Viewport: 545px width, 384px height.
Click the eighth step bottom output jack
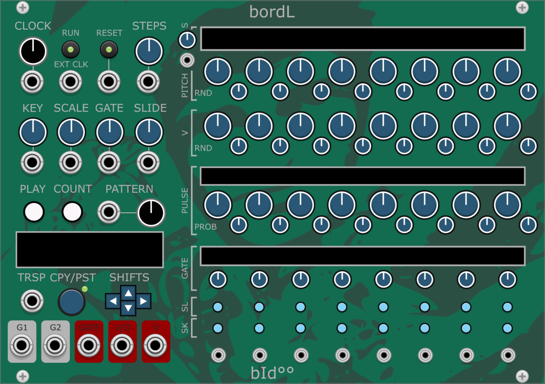point(508,355)
